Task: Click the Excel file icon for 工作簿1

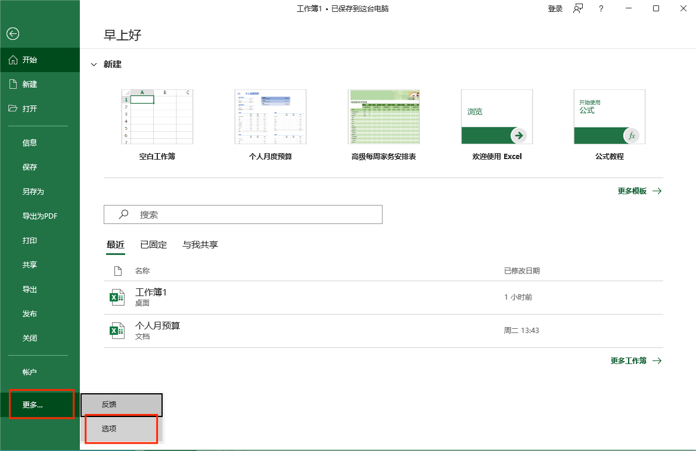Action: click(116, 297)
